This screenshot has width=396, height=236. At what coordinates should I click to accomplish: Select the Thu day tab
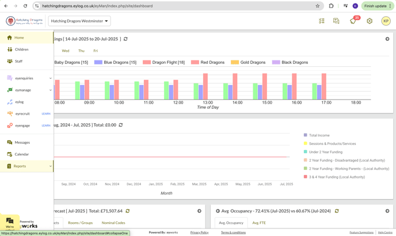[81, 51]
